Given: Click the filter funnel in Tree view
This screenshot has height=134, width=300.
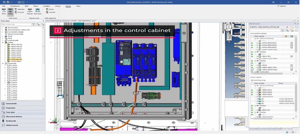Looking at the screenshot, I should 33,24.
